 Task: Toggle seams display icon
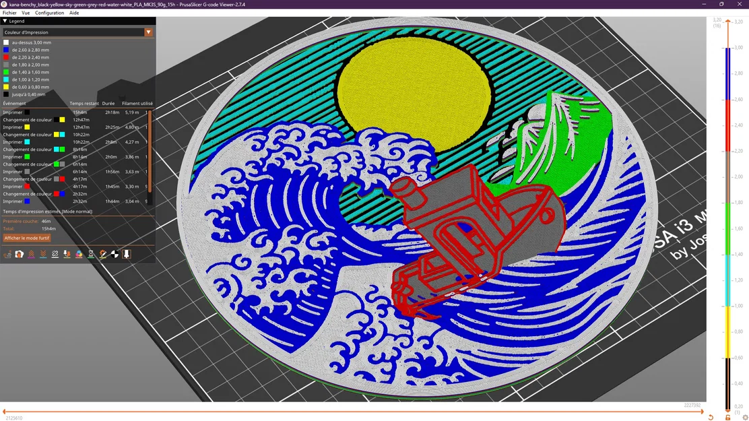[55, 254]
